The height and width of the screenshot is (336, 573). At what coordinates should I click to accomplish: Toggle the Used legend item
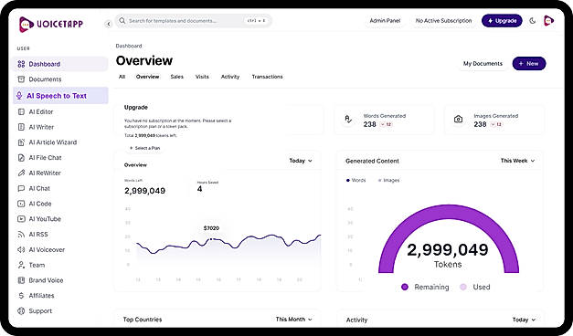(x=474, y=287)
